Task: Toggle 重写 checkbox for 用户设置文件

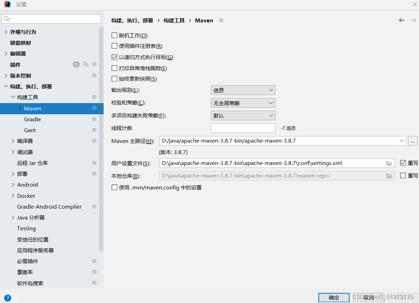Action: [403, 163]
